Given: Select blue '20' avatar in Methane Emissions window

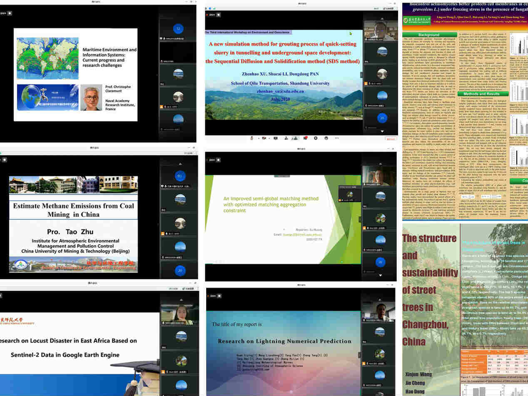Looking at the screenshot, I should [180, 271].
